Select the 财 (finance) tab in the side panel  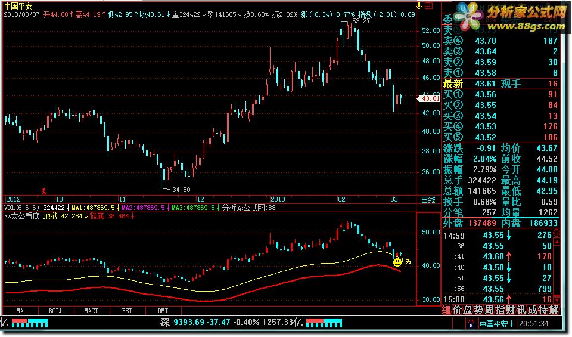pyautogui.click(x=511, y=310)
